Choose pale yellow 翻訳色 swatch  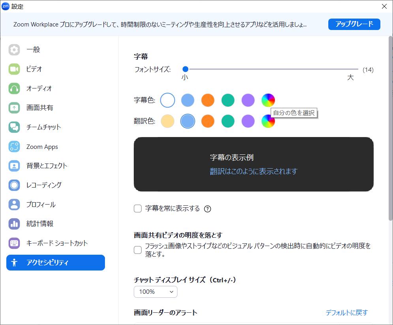coord(167,121)
